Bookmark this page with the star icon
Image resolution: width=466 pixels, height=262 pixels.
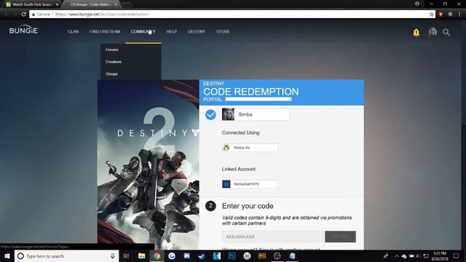pyautogui.click(x=432, y=15)
